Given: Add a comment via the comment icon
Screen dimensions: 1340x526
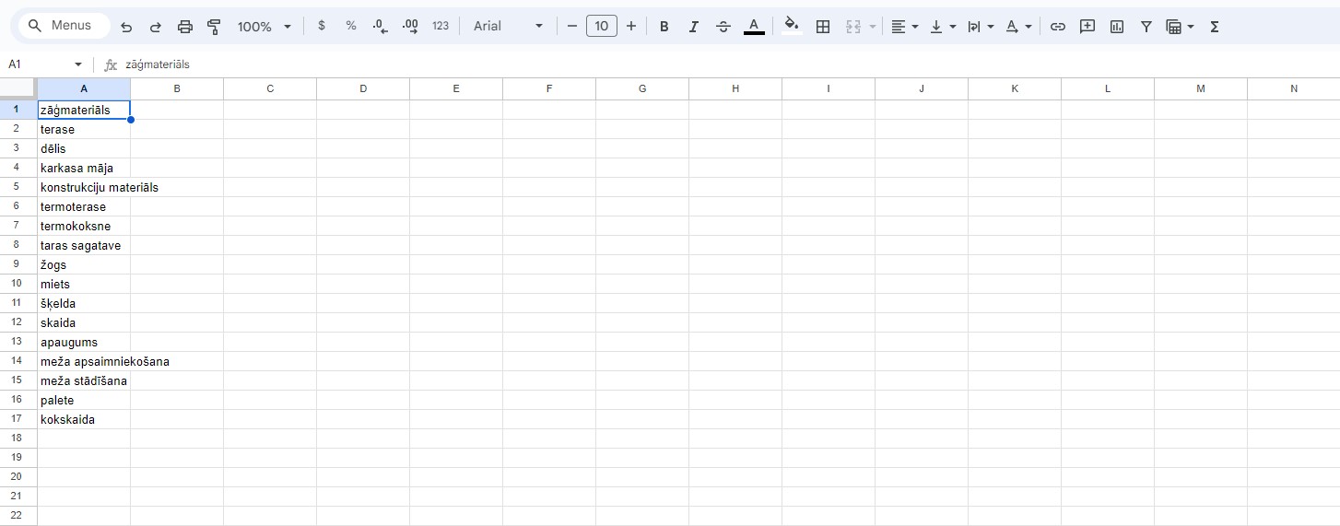Looking at the screenshot, I should click(1087, 27).
